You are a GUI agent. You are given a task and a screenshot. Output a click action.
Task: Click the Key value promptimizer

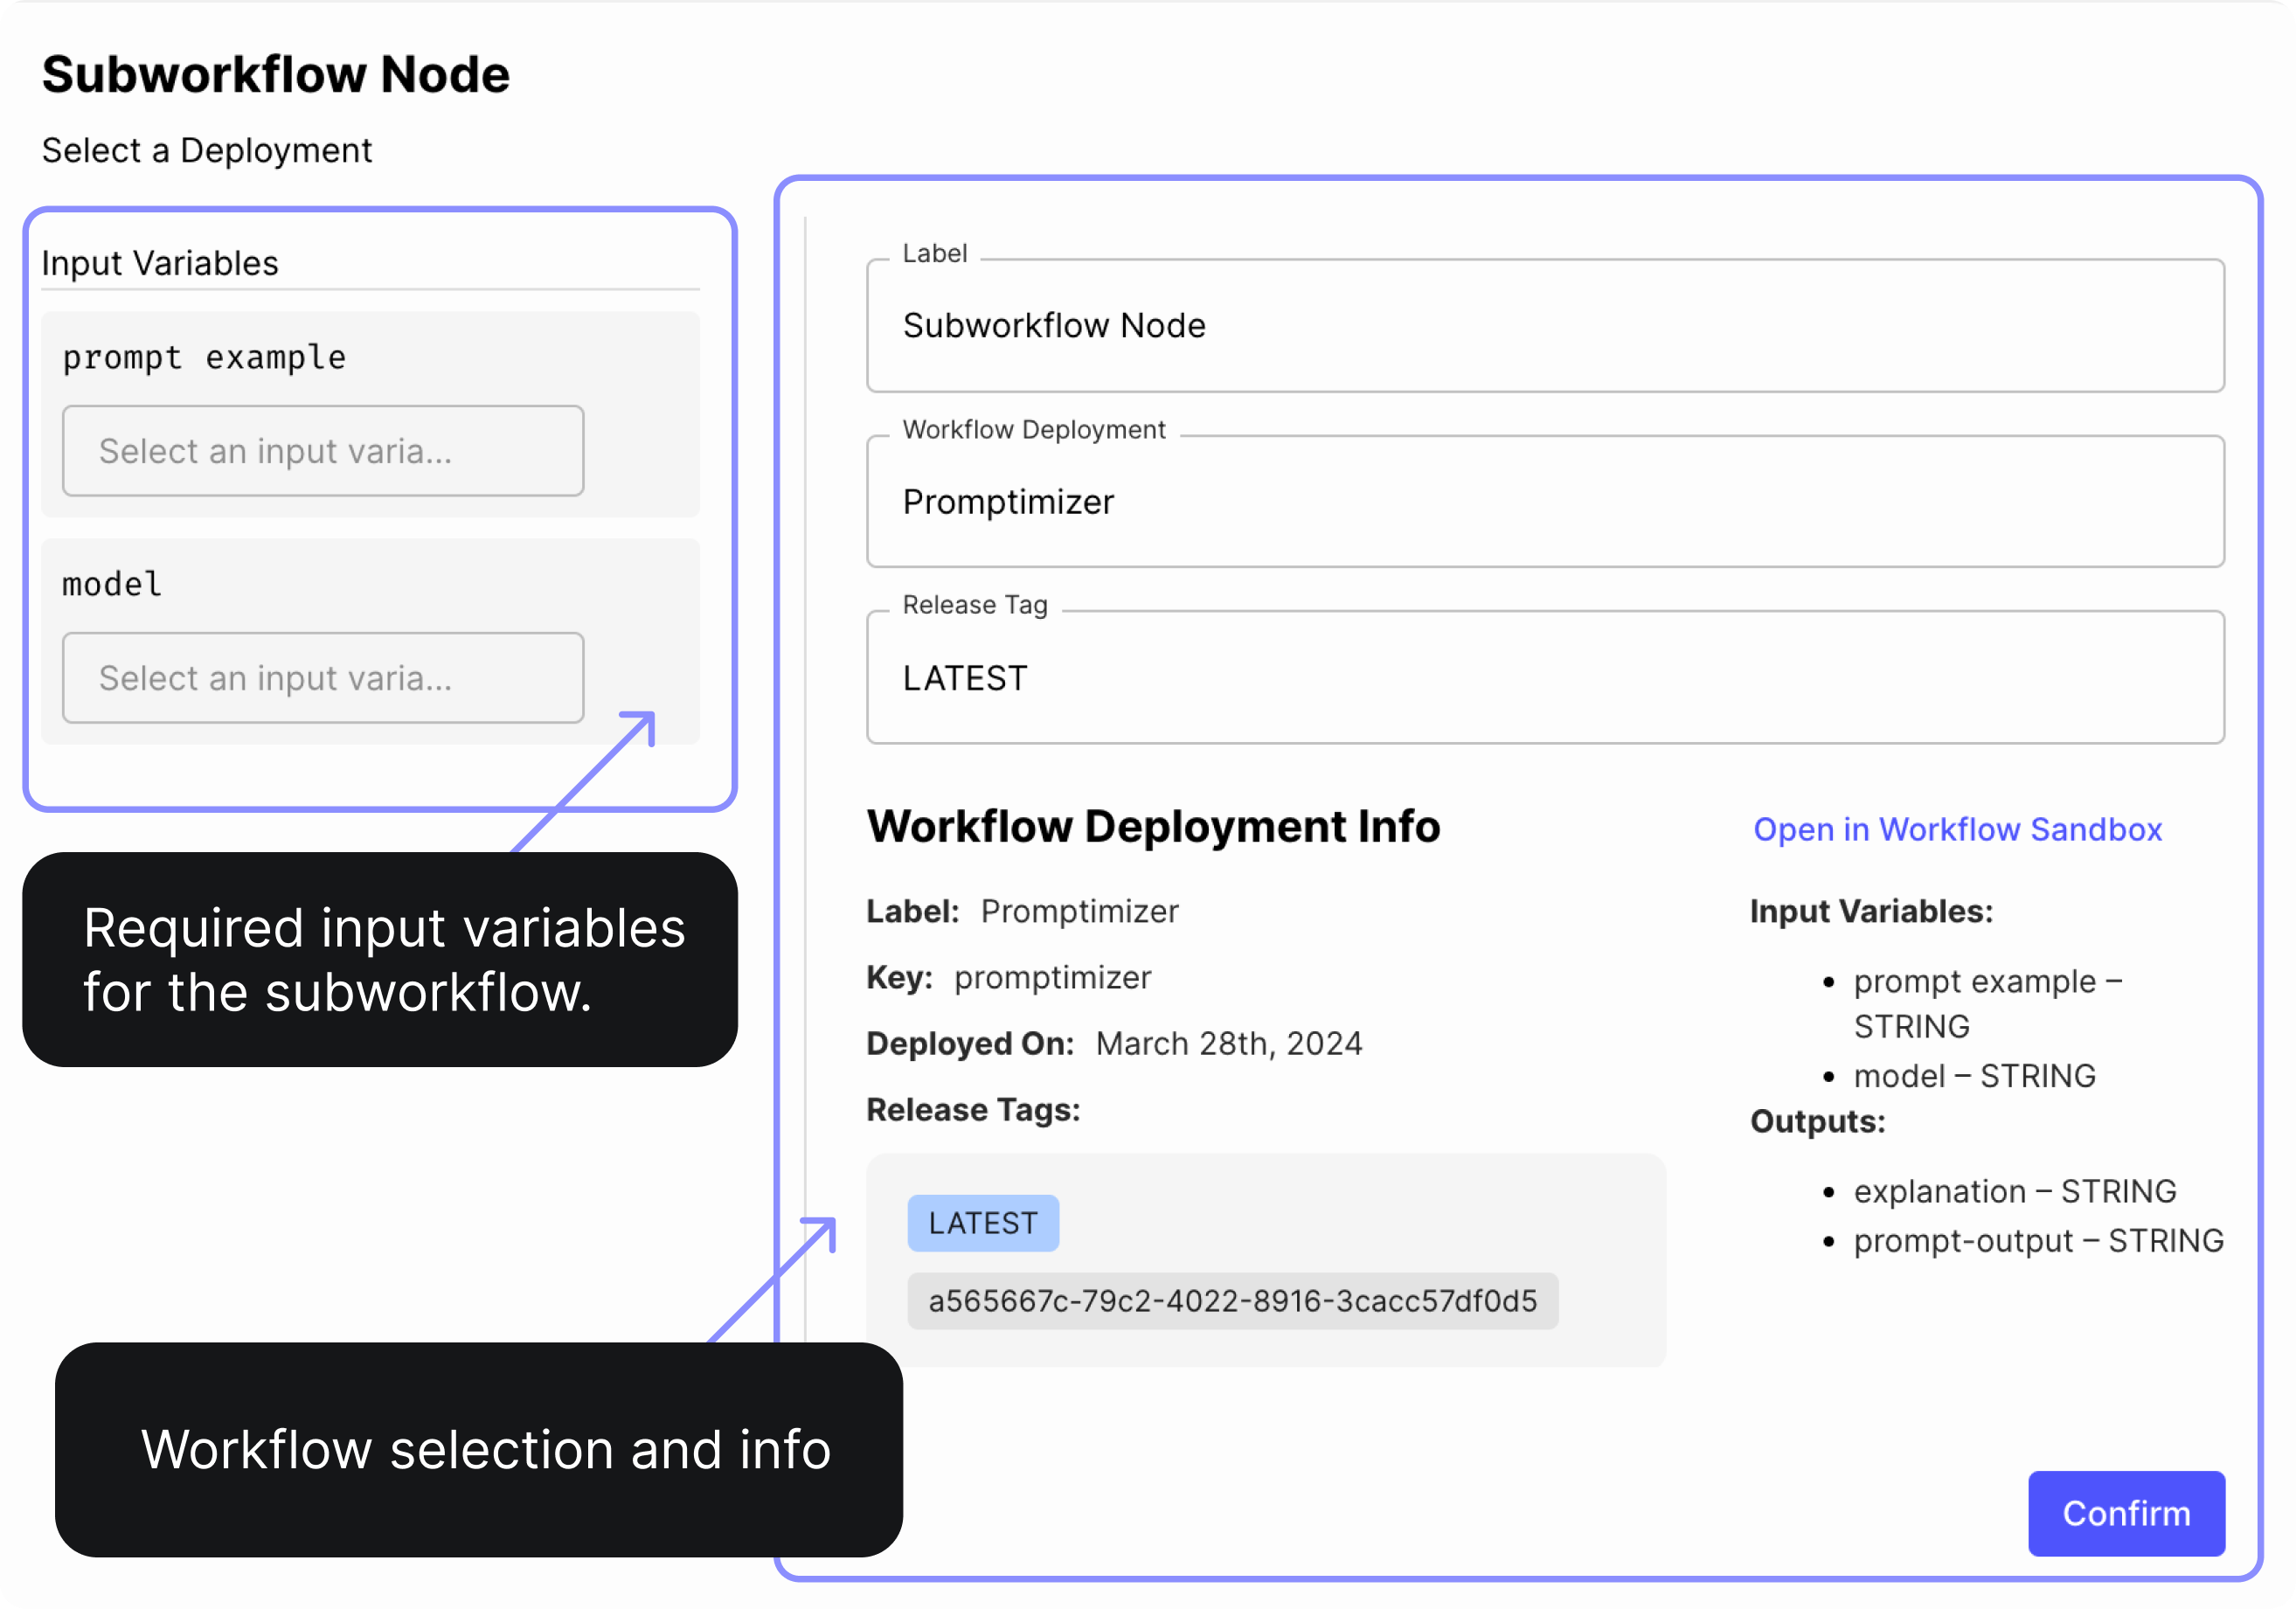click(1052, 978)
